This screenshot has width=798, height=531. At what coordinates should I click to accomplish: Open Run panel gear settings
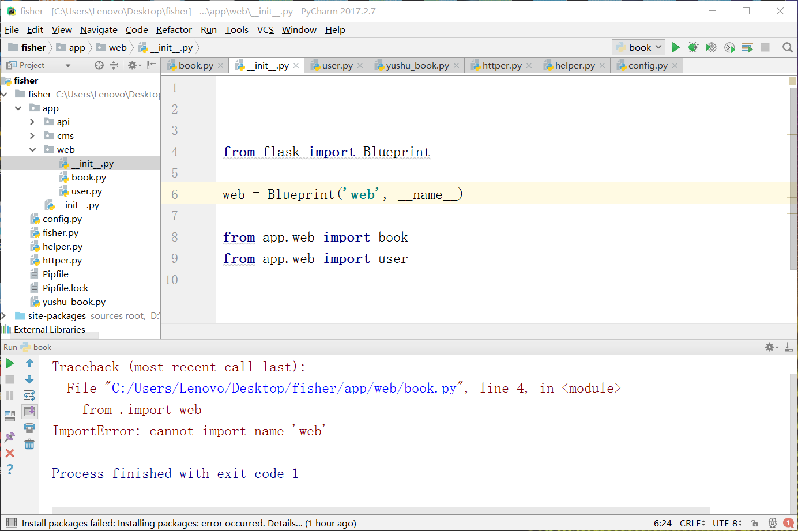pos(771,347)
